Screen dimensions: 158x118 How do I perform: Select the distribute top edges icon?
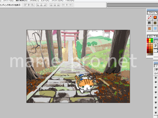51,5
